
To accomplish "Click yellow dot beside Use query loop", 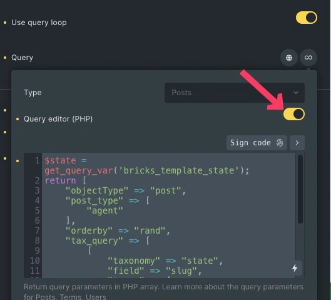I will 5,23.
